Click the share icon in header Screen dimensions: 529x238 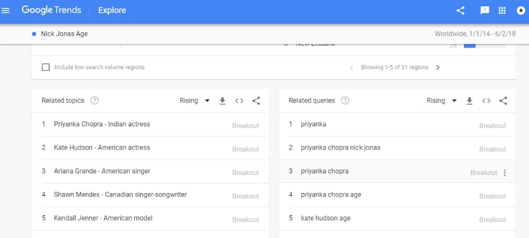click(x=460, y=11)
